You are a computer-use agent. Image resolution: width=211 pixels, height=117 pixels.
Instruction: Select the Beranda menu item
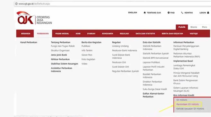(26, 34)
